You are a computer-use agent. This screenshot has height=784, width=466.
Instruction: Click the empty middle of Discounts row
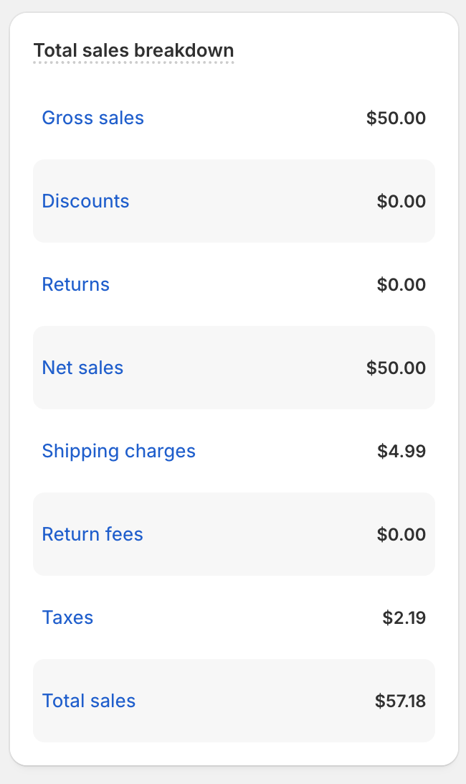click(x=251, y=201)
